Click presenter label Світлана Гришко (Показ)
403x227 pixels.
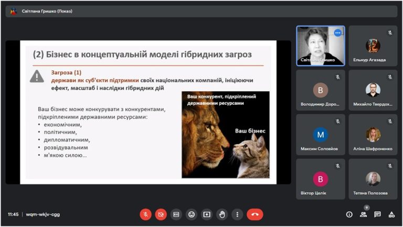47,11
